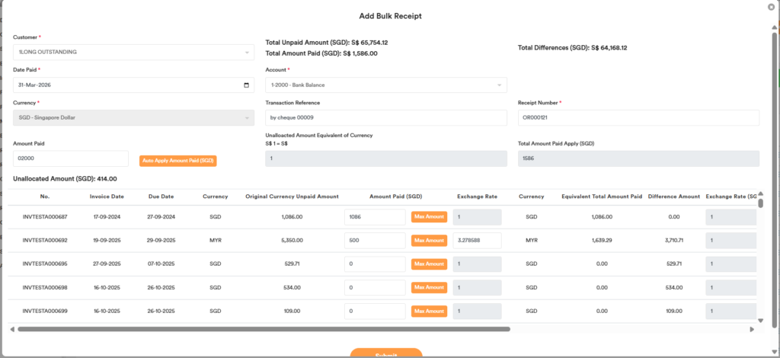The height and width of the screenshot is (358, 780).
Task: Apply Max Amount for invoice INVTESTA000698
Action: tap(429, 288)
